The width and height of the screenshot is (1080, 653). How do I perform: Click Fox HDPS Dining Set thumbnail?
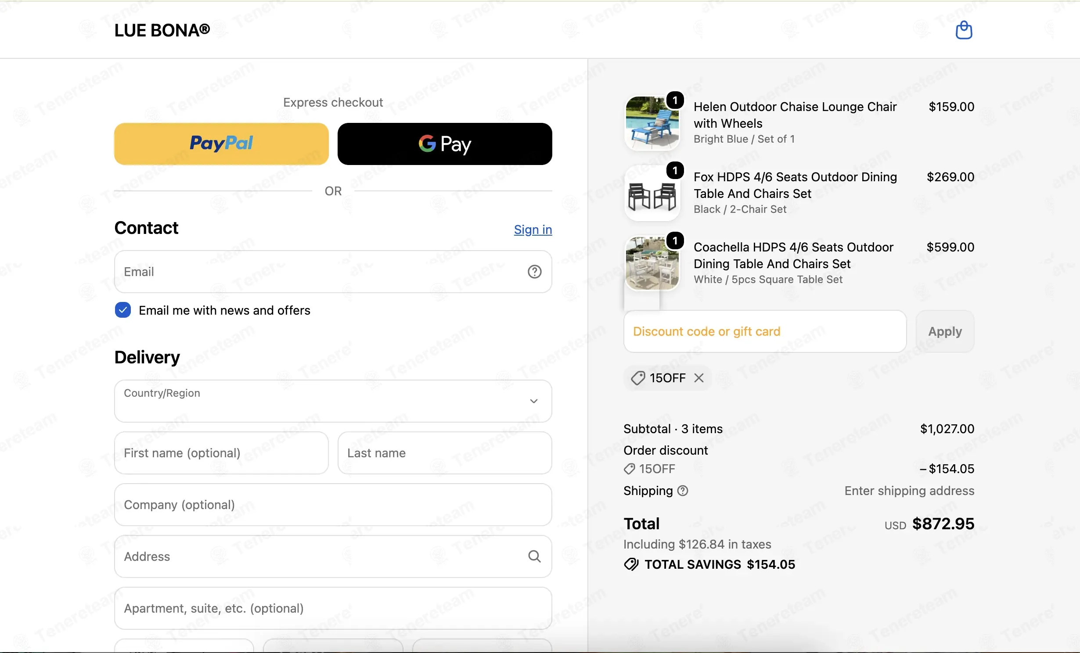[x=652, y=194]
